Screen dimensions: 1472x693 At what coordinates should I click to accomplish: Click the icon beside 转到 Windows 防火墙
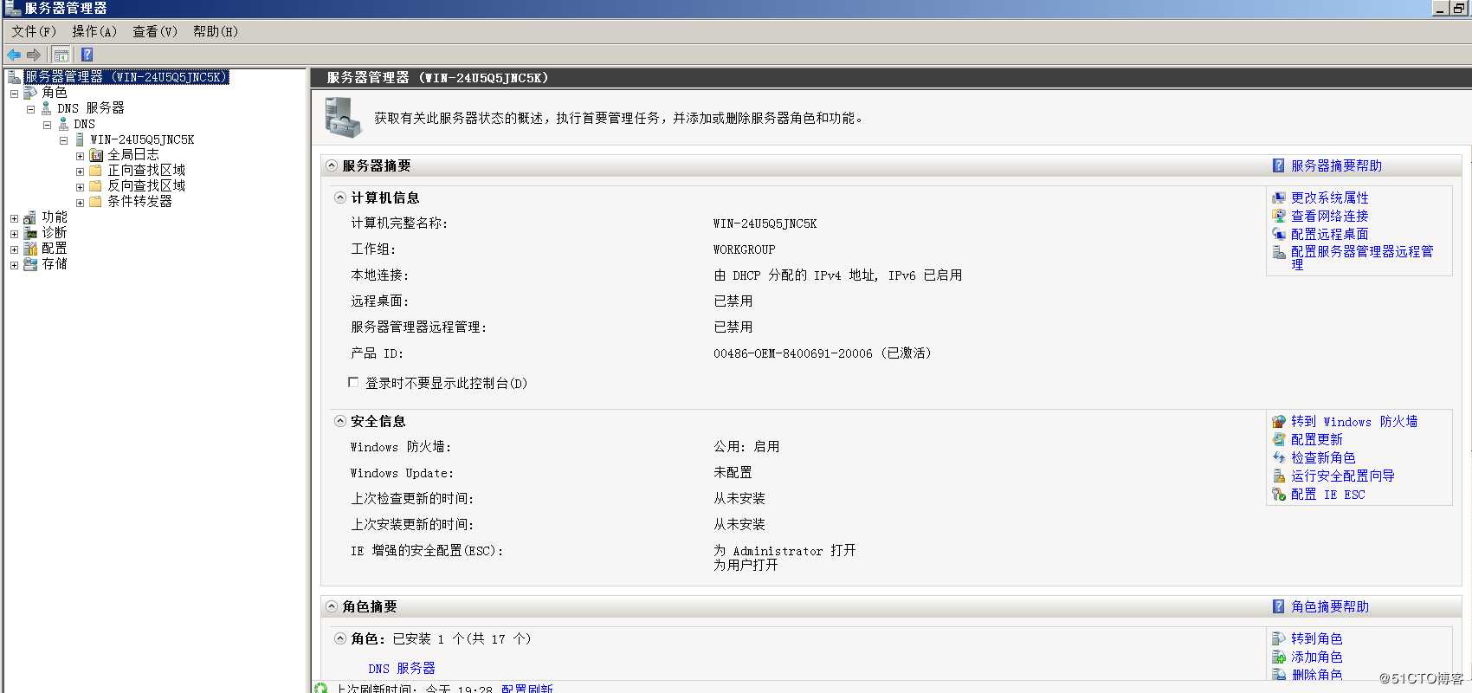click(1279, 422)
